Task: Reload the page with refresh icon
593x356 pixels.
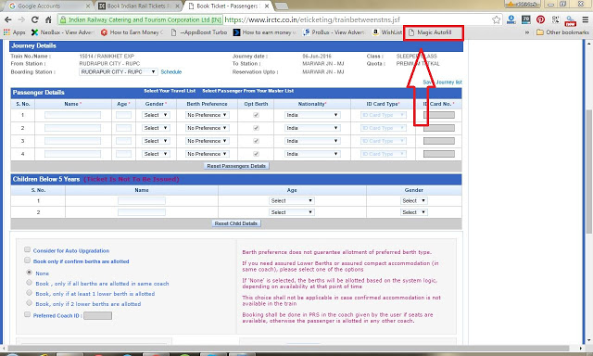Action: pos(35,19)
